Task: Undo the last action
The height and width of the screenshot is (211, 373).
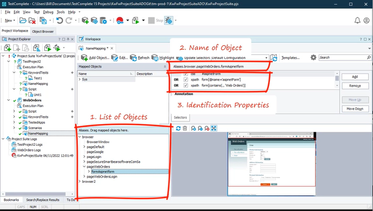Action: click(60, 20)
